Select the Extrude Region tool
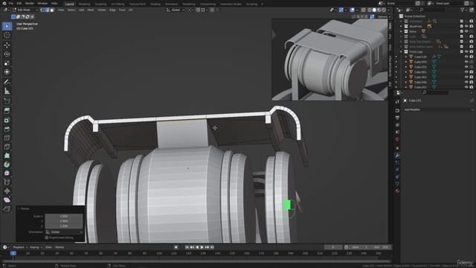 click(x=7, y=111)
